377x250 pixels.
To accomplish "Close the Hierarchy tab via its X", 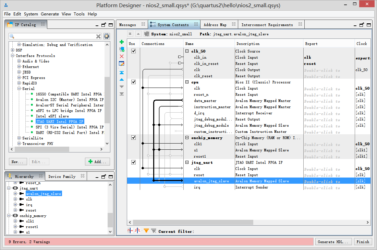I will [x=41, y=176].
